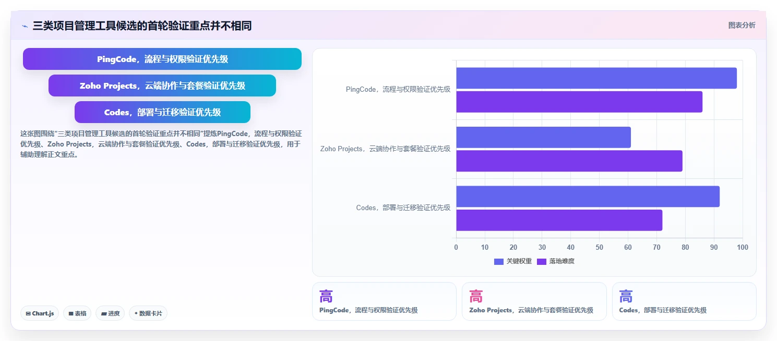Click the x-axis value 50
The height and width of the screenshot is (341, 777).
(599, 247)
